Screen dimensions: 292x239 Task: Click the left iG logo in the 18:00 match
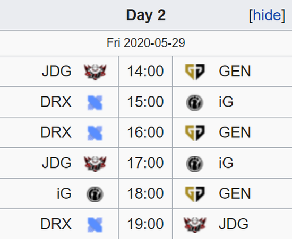(x=95, y=194)
